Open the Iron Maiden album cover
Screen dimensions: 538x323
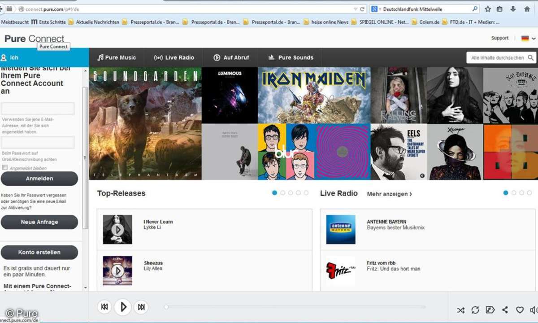pos(314,96)
